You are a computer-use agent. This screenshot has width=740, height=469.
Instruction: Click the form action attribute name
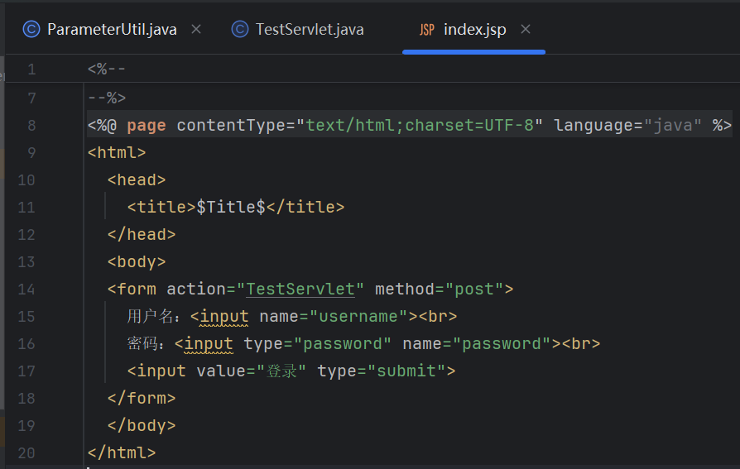196,289
